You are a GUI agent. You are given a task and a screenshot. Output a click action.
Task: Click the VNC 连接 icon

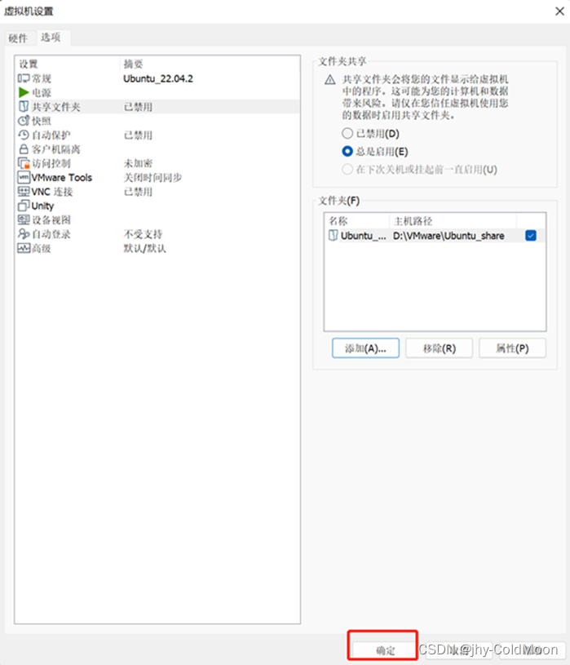[24, 192]
